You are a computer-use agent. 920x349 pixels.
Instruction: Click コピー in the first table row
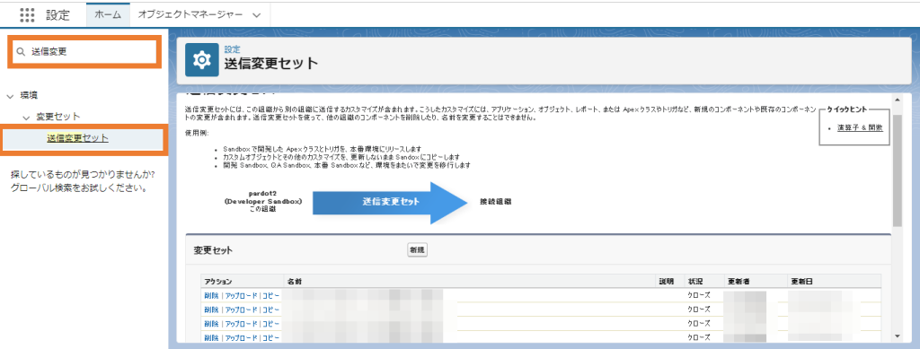tap(271, 295)
